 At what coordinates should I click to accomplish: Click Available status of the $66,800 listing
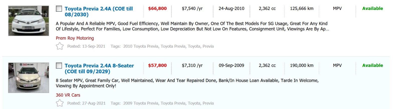tap(372, 8)
